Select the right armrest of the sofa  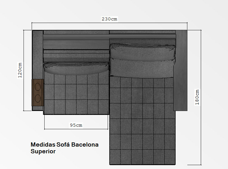[x=180, y=70]
